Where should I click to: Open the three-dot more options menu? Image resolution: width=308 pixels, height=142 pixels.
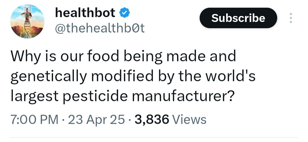(x=291, y=18)
